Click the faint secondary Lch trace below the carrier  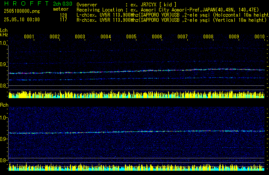click(x=136, y=79)
